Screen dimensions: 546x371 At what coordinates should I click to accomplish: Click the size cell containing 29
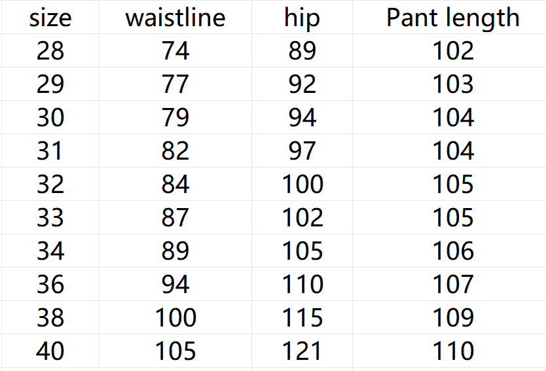tap(50, 84)
